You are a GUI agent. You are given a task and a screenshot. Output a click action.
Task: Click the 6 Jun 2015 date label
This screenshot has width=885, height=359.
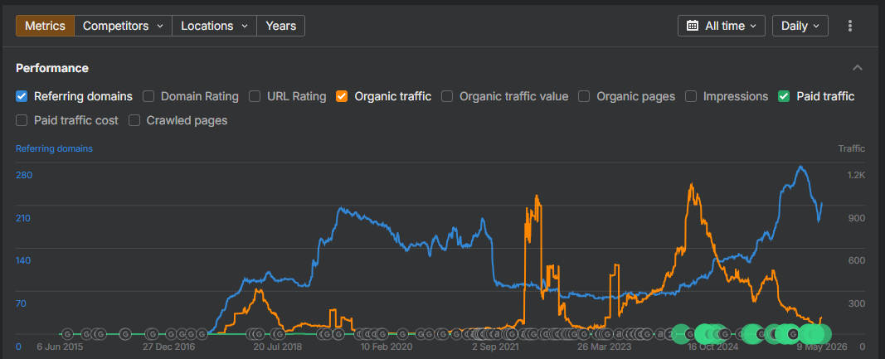point(59,347)
